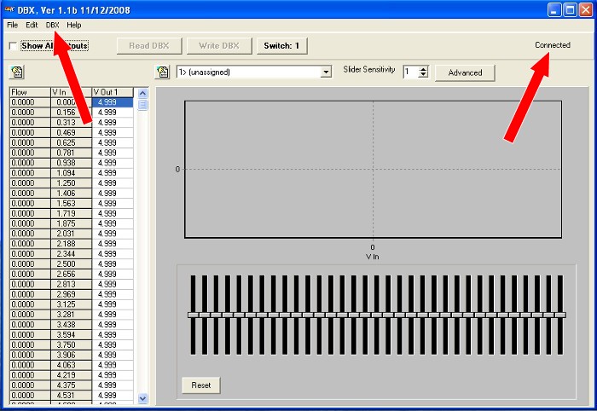Click the last vertical slider handle
The width and height of the screenshot is (597, 411).
pos(559,315)
